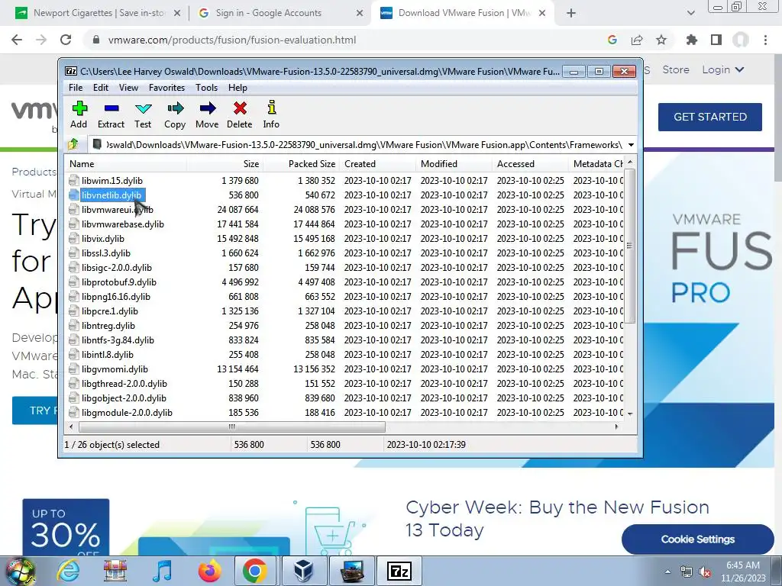Screen dimensions: 782x586
Task: Bookmark this page with star icon
Action: point(661,40)
